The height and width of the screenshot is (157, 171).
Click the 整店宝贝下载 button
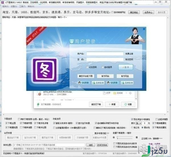coord(13,138)
